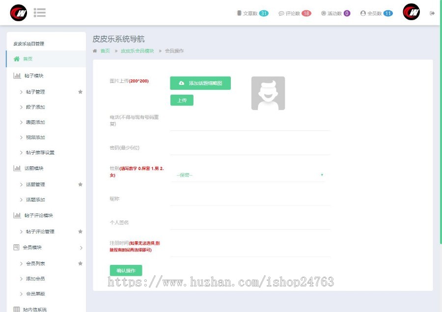442x312 pixels.
Task: Open the 评论数 comment count badge
Action: [x=295, y=13]
